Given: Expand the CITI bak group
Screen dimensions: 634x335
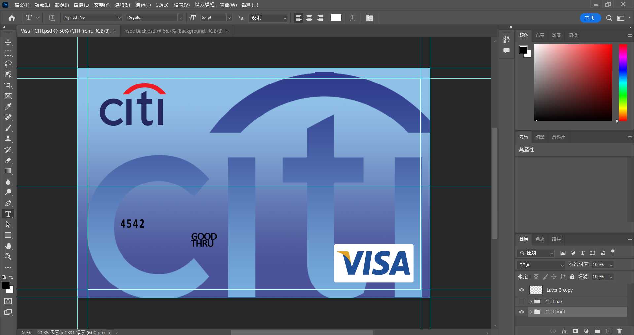Looking at the screenshot, I should point(531,302).
